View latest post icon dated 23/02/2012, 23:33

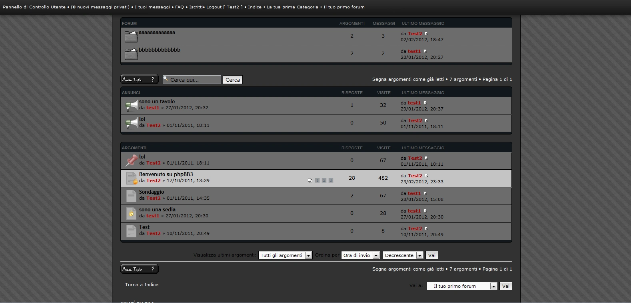pyautogui.click(x=426, y=176)
